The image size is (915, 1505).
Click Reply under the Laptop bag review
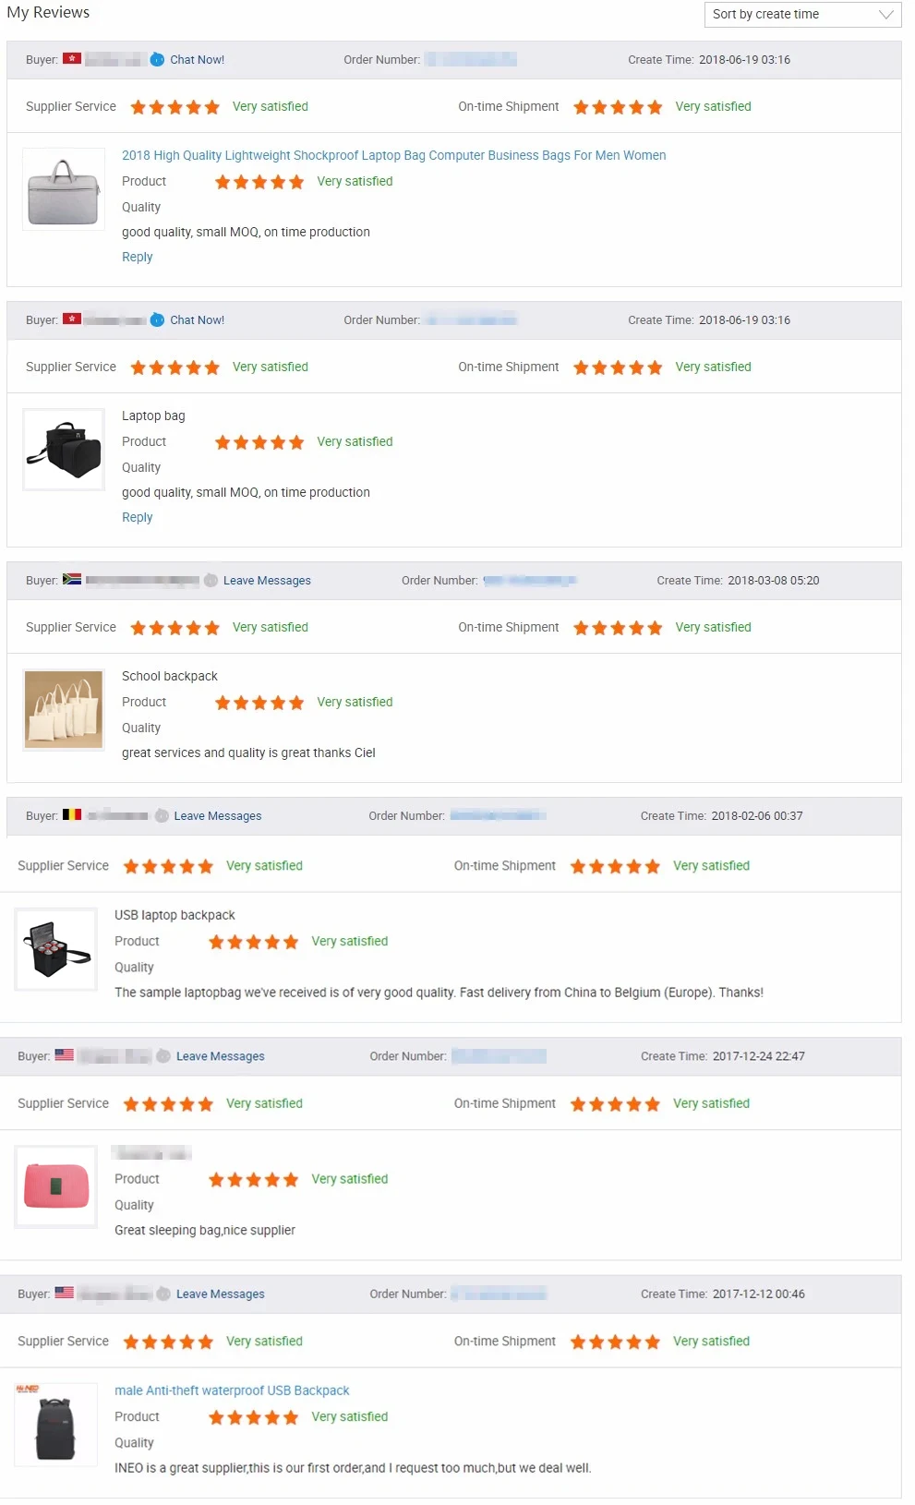[137, 518]
